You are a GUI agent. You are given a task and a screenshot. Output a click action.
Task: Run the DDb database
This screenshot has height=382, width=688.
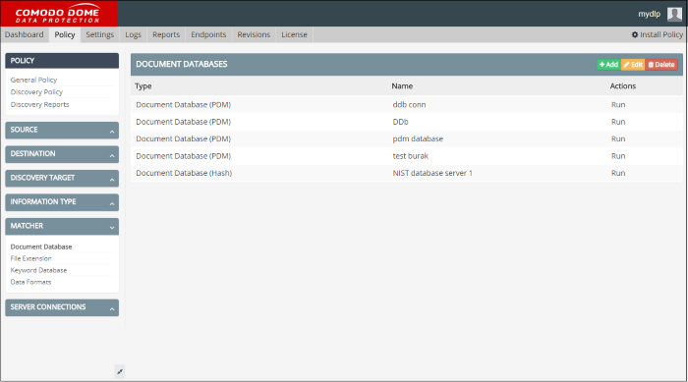(618, 122)
